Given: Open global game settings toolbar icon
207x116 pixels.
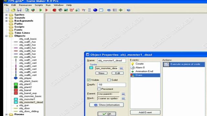Looking at the screenshot, I should (x=115, y=10).
